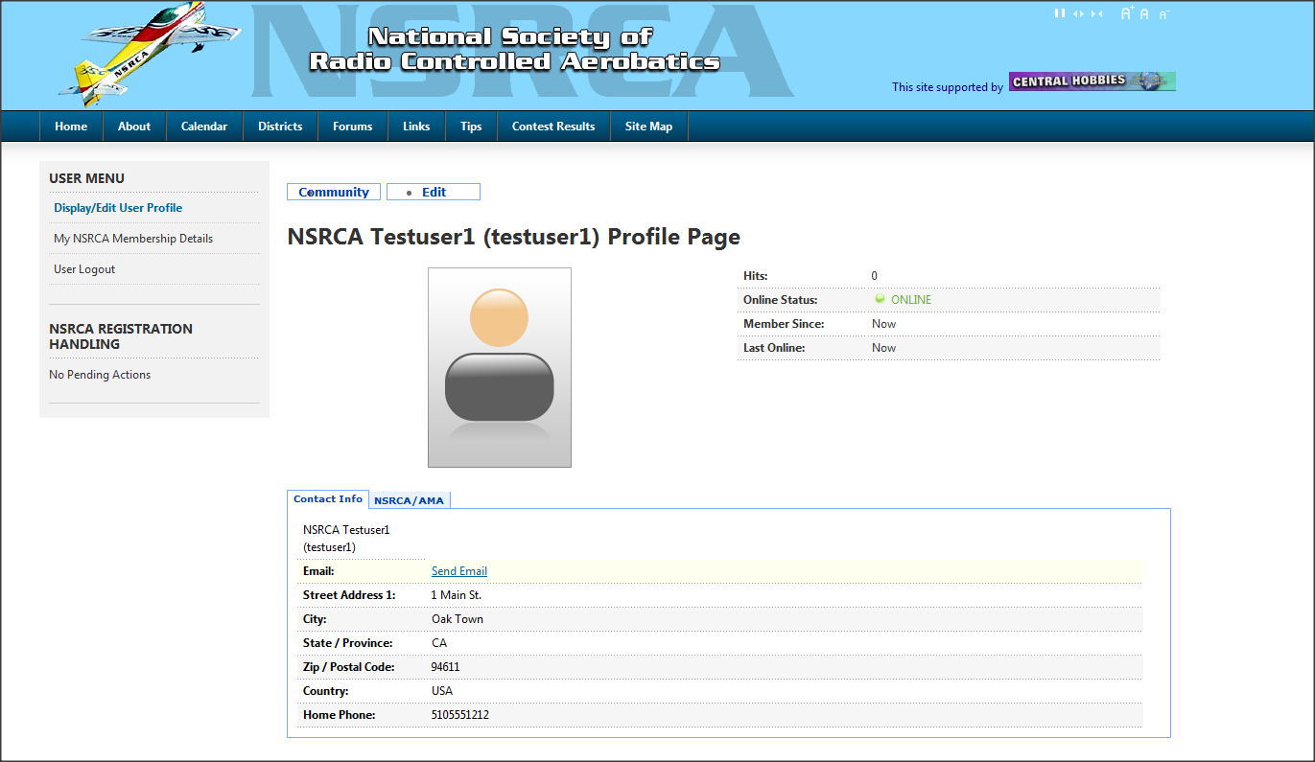Screen dimensions: 1315x762
Task: Switch to the NSRCA/AMA tab
Action: (410, 500)
